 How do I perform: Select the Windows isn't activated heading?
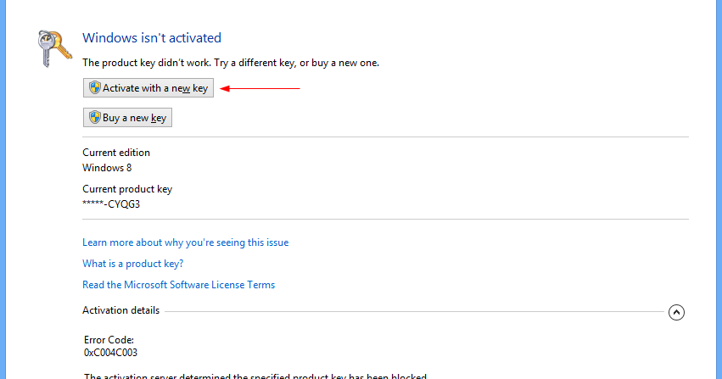(152, 37)
